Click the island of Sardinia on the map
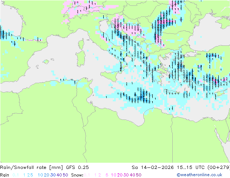230x178 pixels. 81,59
